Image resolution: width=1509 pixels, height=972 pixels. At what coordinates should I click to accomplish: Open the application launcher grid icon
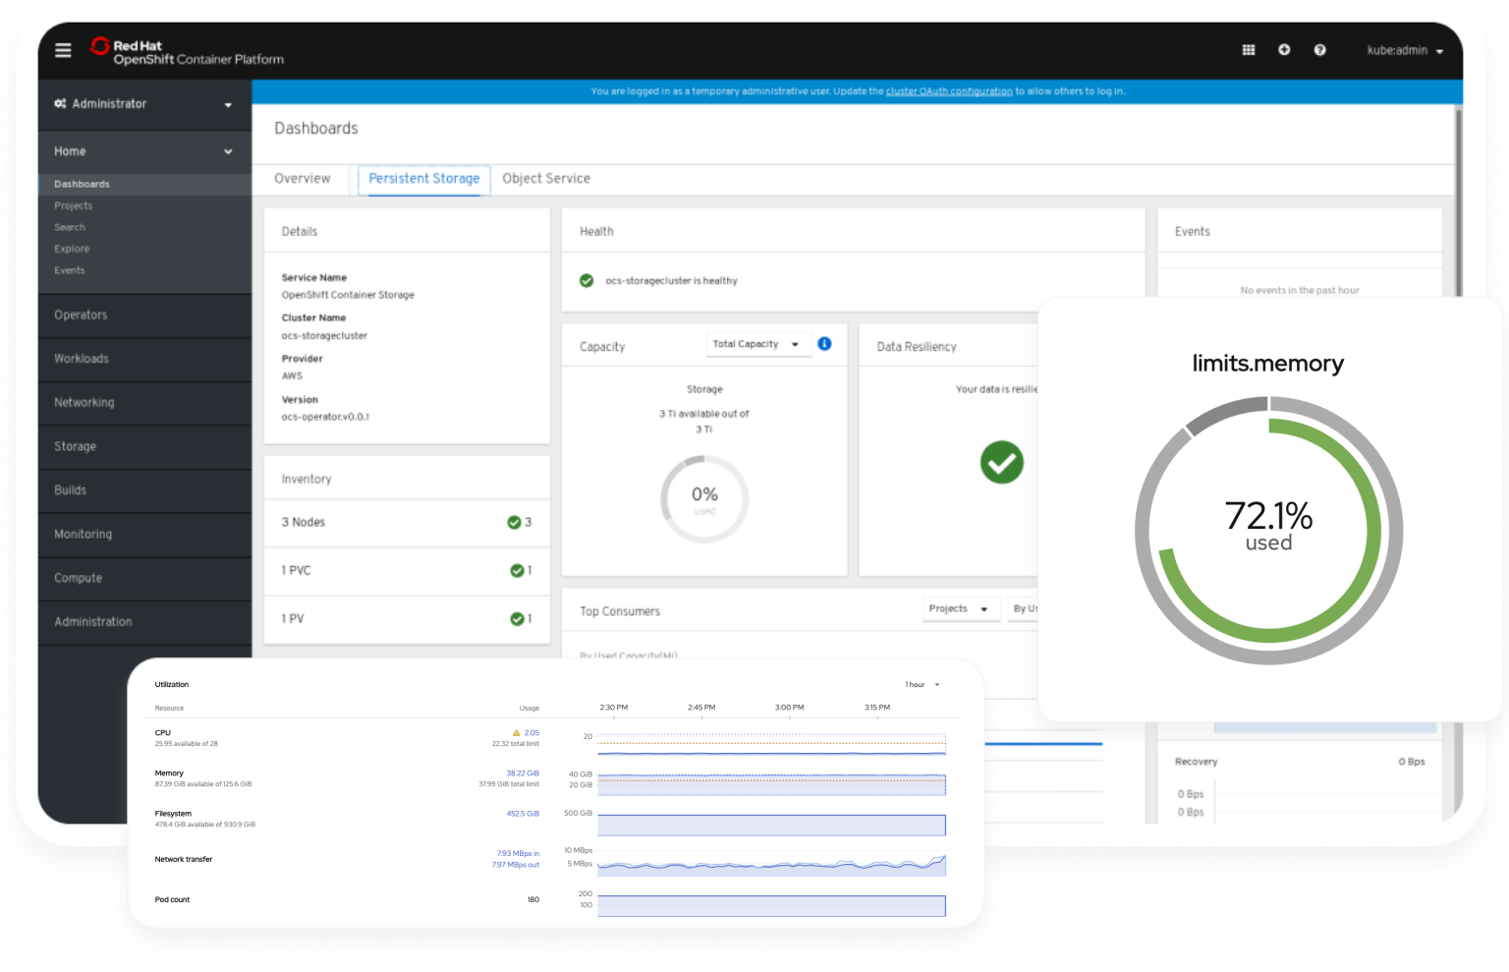(x=1249, y=50)
